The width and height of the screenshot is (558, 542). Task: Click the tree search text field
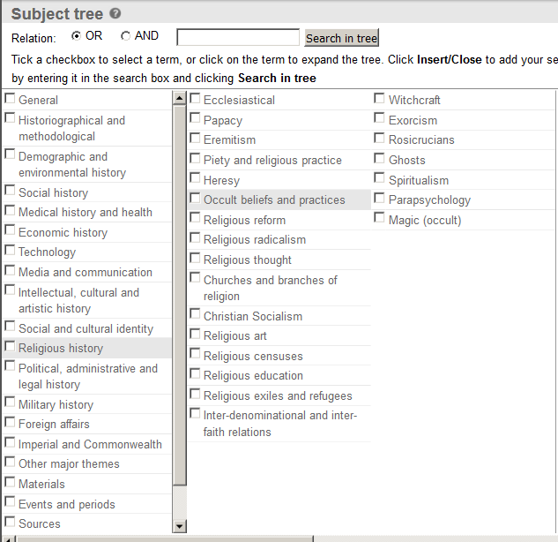coord(238,37)
